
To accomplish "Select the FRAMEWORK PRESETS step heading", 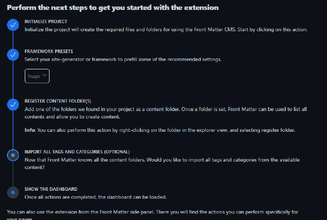I will pos(49,51).
